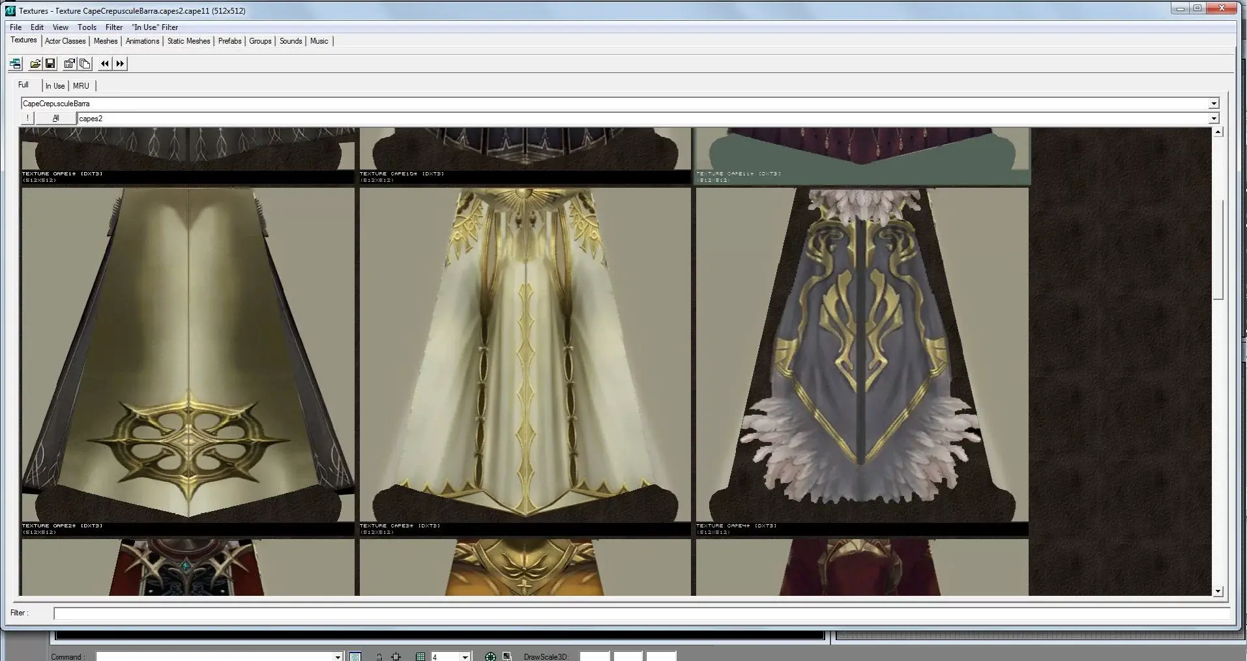Save the package with floppy disk icon
Viewport: 1247px width, 661px height.
pyautogui.click(x=50, y=63)
